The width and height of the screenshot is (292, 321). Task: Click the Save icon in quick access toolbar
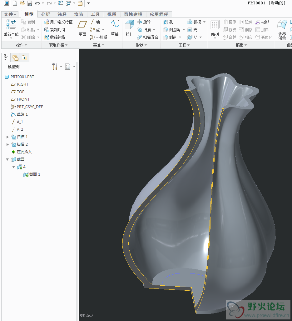pyautogui.click(x=30, y=3)
